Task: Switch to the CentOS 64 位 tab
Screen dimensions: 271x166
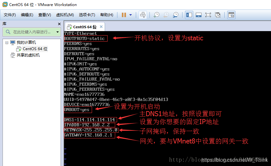Action: [x=85, y=27]
